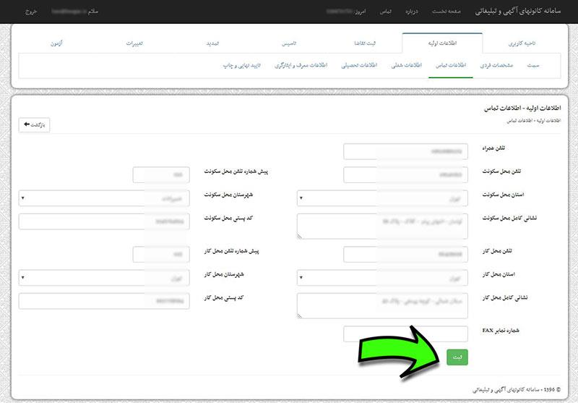The image size is (578, 403).
Task: Open the تاسیس tab
Action: (x=289, y=43)
